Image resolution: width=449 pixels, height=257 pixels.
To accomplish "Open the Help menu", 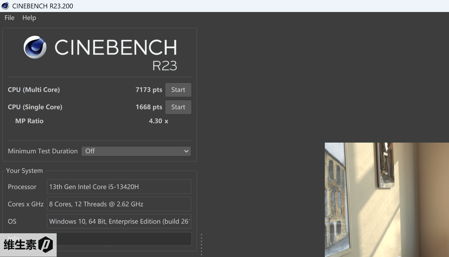I will point(29,18).
